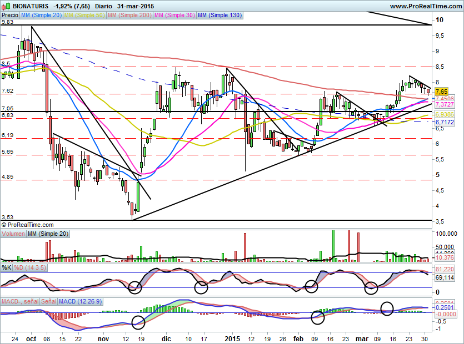Click the Volumen panel label
The image size is (464, 344).
coord(13,234)
